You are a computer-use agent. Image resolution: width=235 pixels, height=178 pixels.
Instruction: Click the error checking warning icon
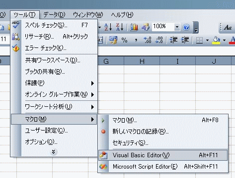click(16, 48)
